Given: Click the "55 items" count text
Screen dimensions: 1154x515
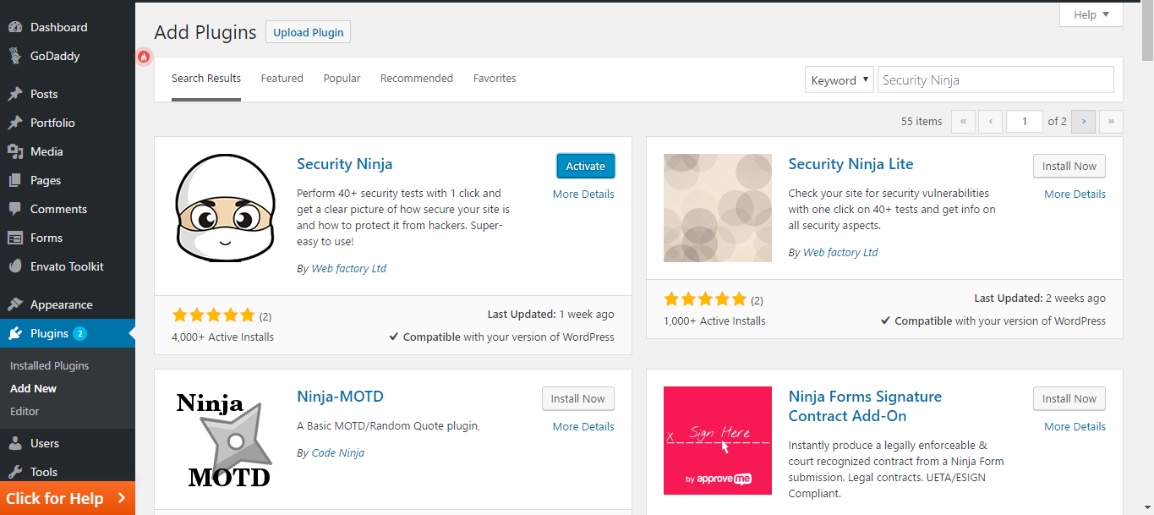Looking at the screenshot, I should 922,121.
